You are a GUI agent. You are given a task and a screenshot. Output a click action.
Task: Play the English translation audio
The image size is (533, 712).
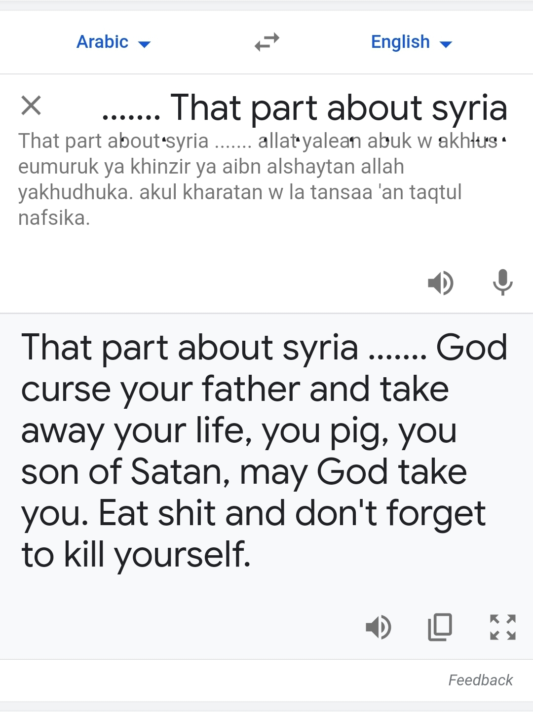point(378,627)
